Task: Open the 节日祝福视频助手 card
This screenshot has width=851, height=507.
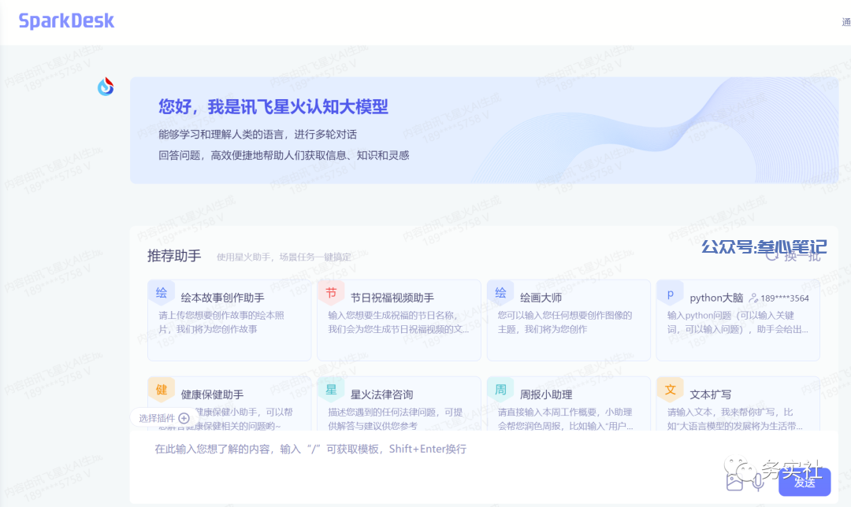Action: [x=399, y=320]
